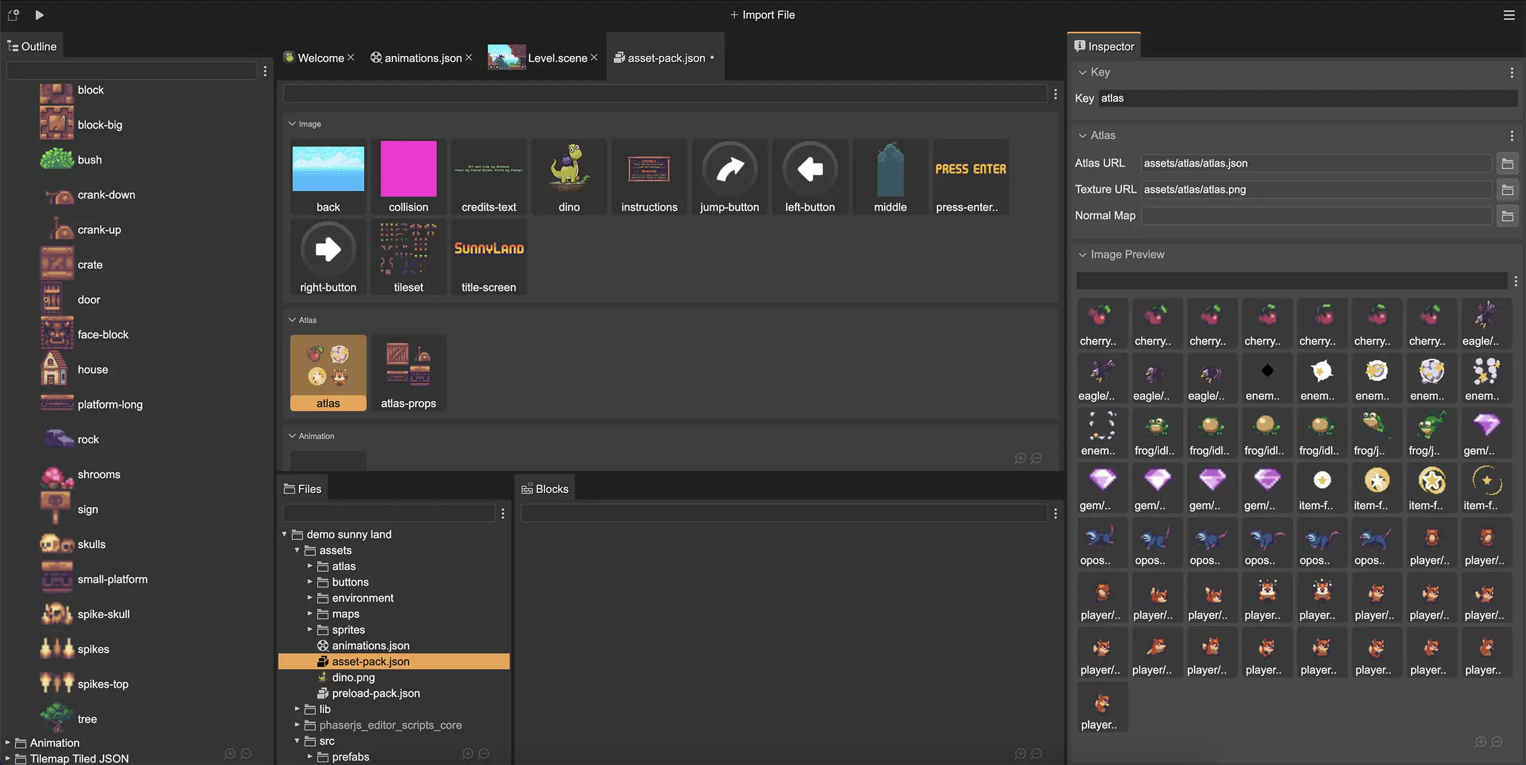Open the hamburger main menu
This screenshot has width=1526, height=765.
click(x=1509, y=15)
